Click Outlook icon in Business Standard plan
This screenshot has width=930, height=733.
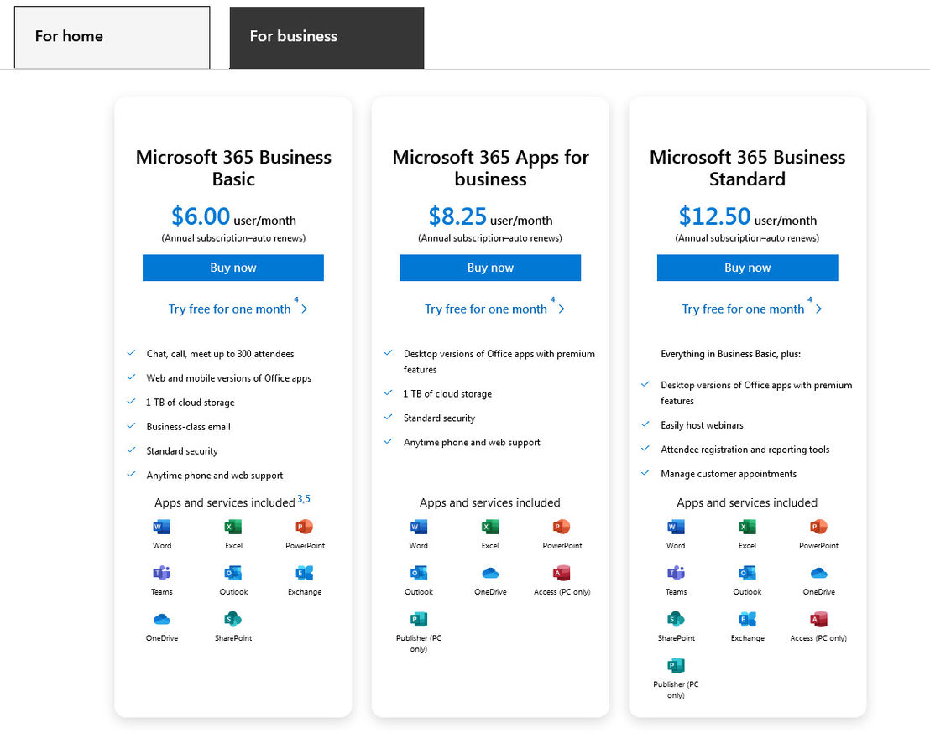point(747,573)
